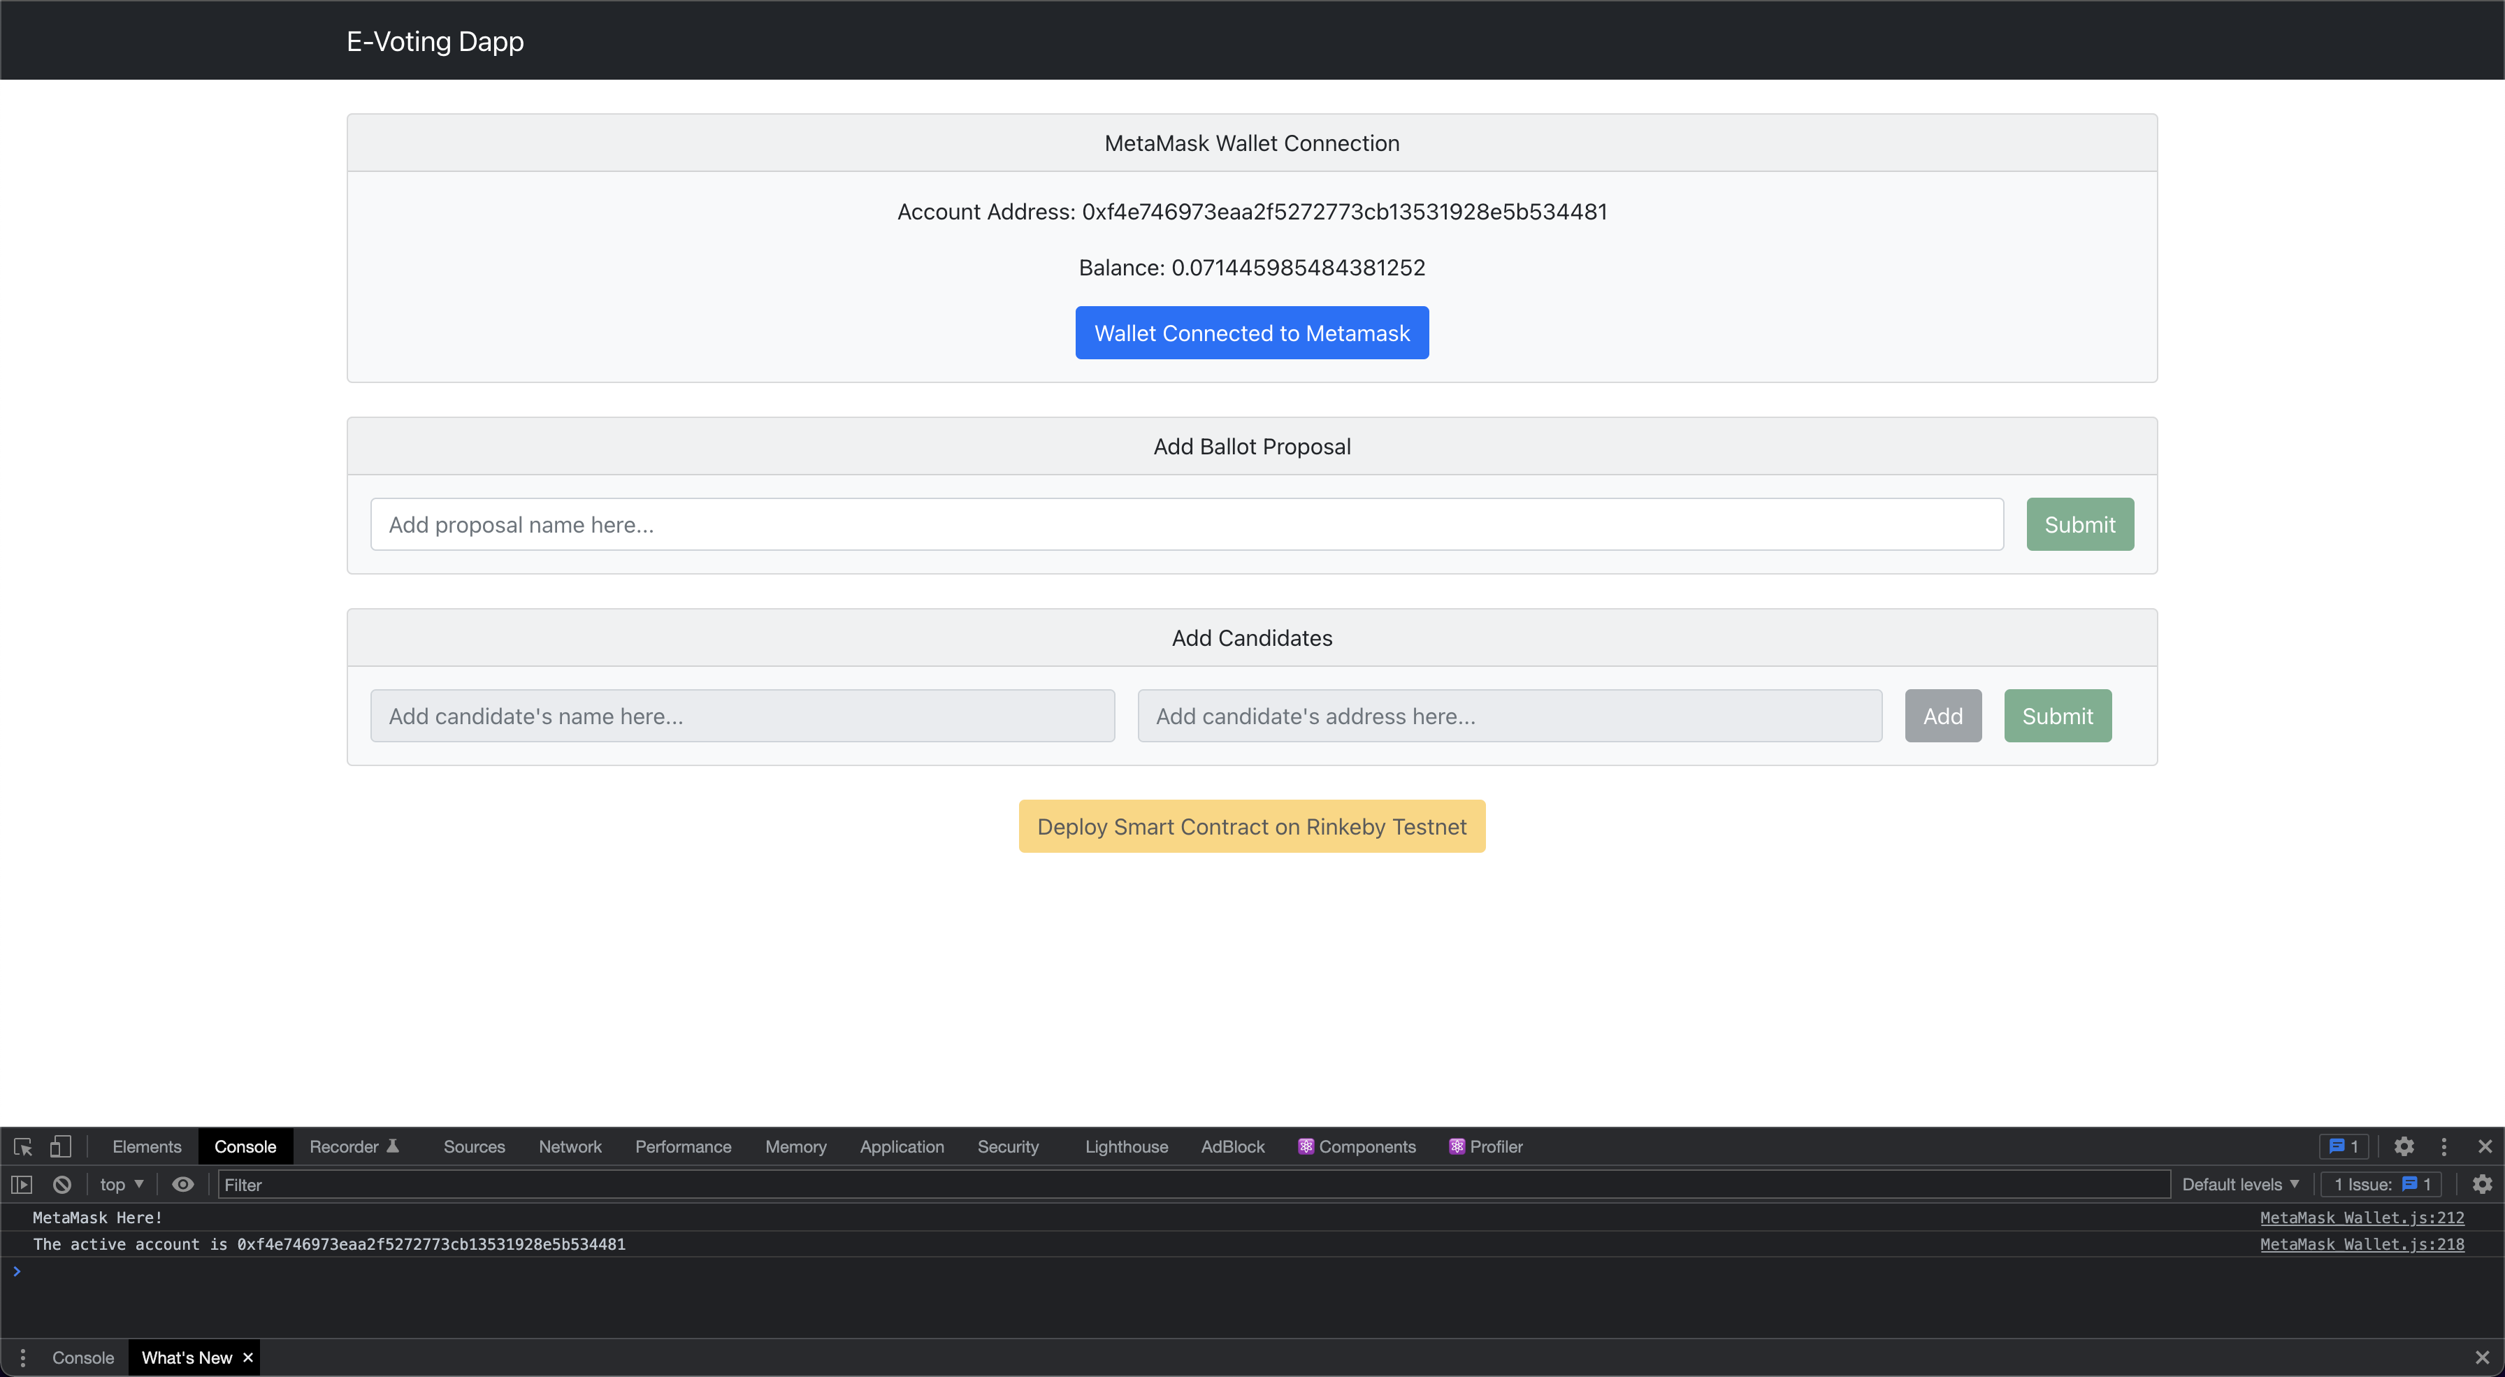Open the Default levels dropdown
This screenshot has width=2505, height=1377.
(2239, 1183)
